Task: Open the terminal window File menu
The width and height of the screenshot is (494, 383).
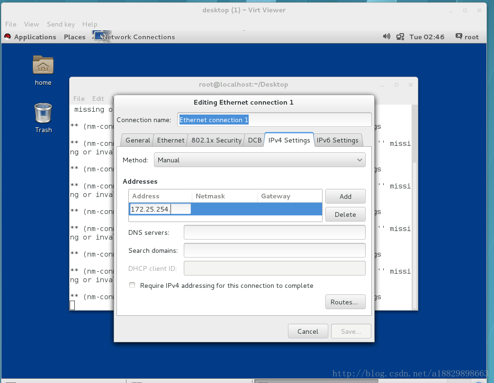Action: [79, 98]
